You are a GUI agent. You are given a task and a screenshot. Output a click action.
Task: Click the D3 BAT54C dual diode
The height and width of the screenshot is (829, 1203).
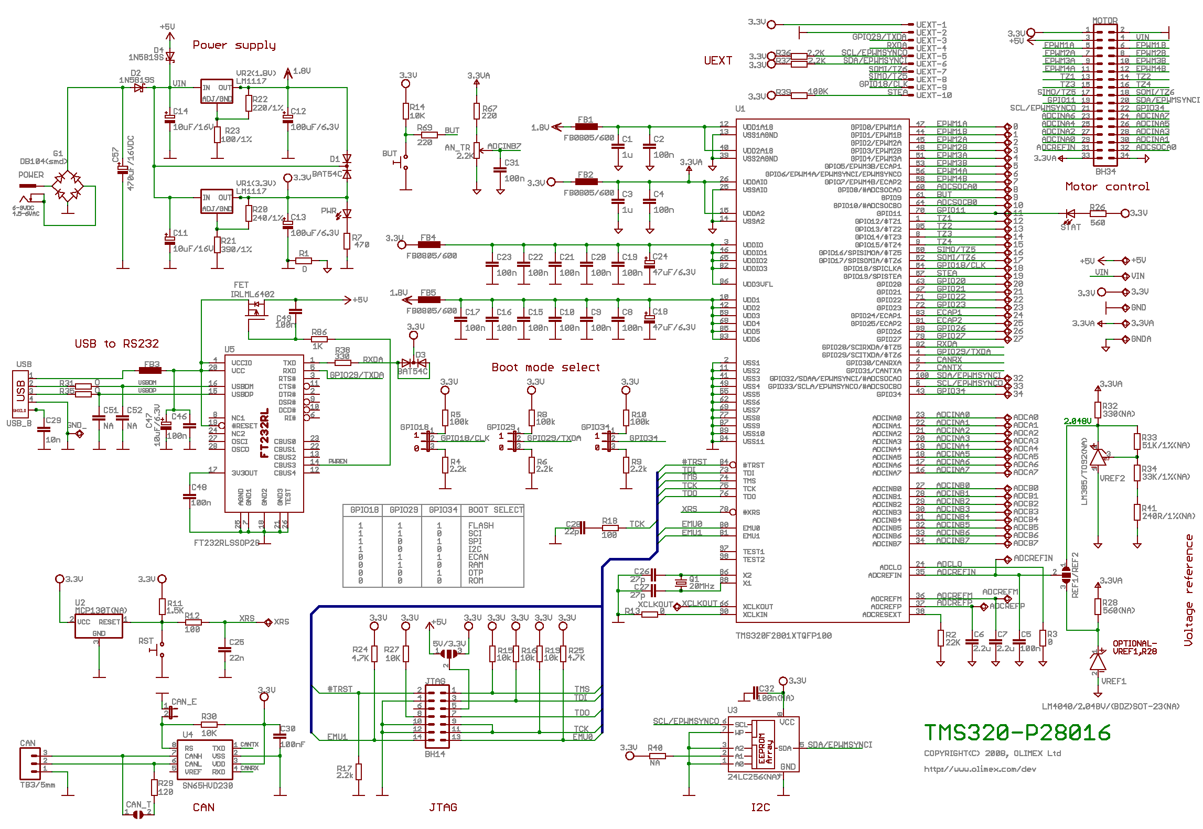413,363
